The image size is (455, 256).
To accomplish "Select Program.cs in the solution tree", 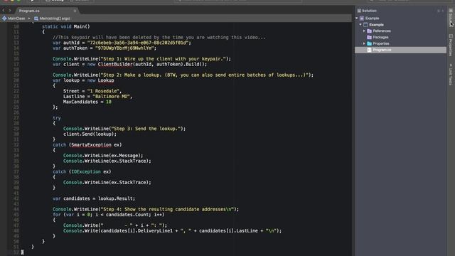I will pyautogui.click(x=400, y=50).
